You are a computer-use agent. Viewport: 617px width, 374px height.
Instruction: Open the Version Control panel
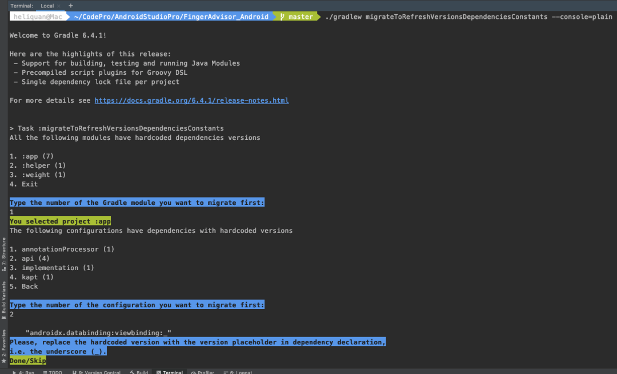(95, 372)
